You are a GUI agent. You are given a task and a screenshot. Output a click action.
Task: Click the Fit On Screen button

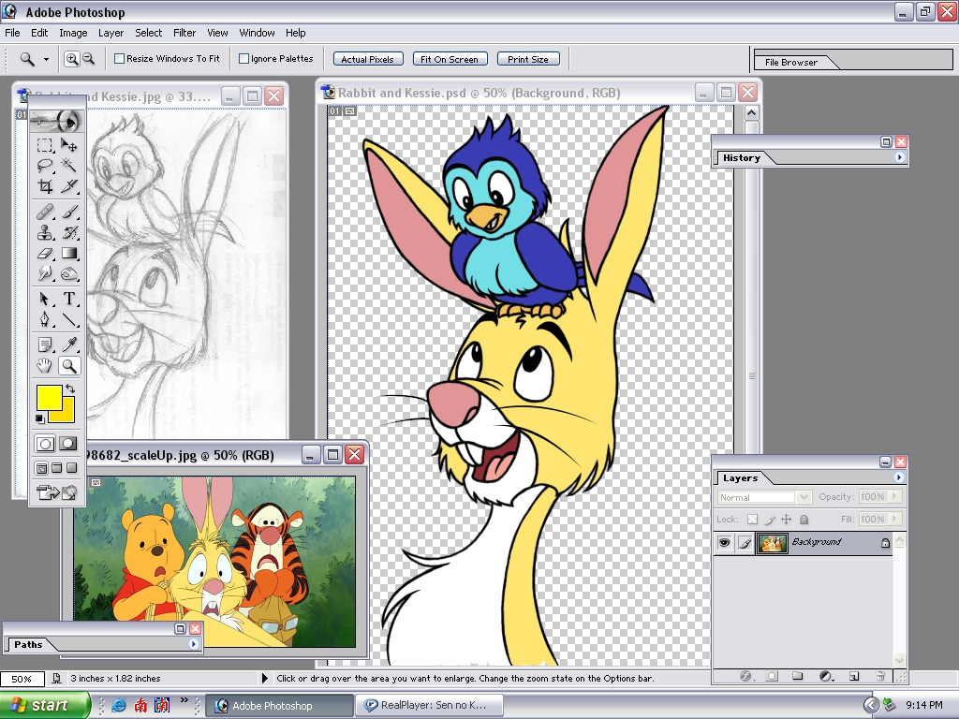450,59
